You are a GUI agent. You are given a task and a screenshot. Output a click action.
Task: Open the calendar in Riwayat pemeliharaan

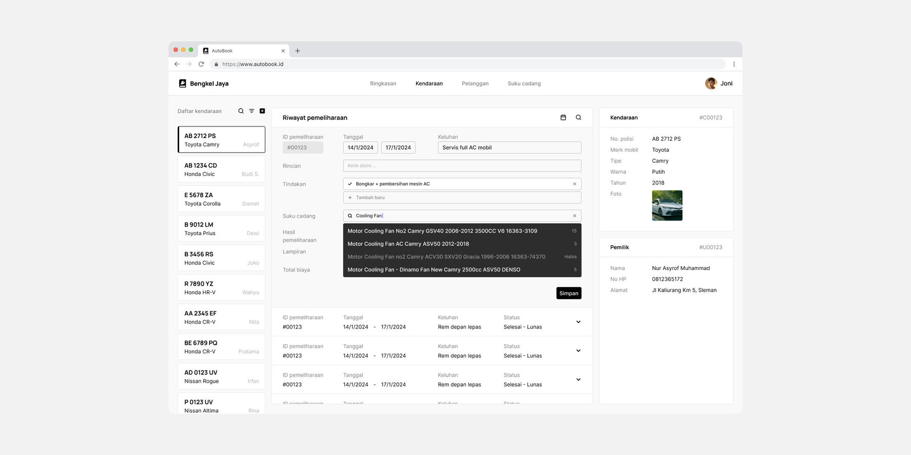tap(563, 117)
